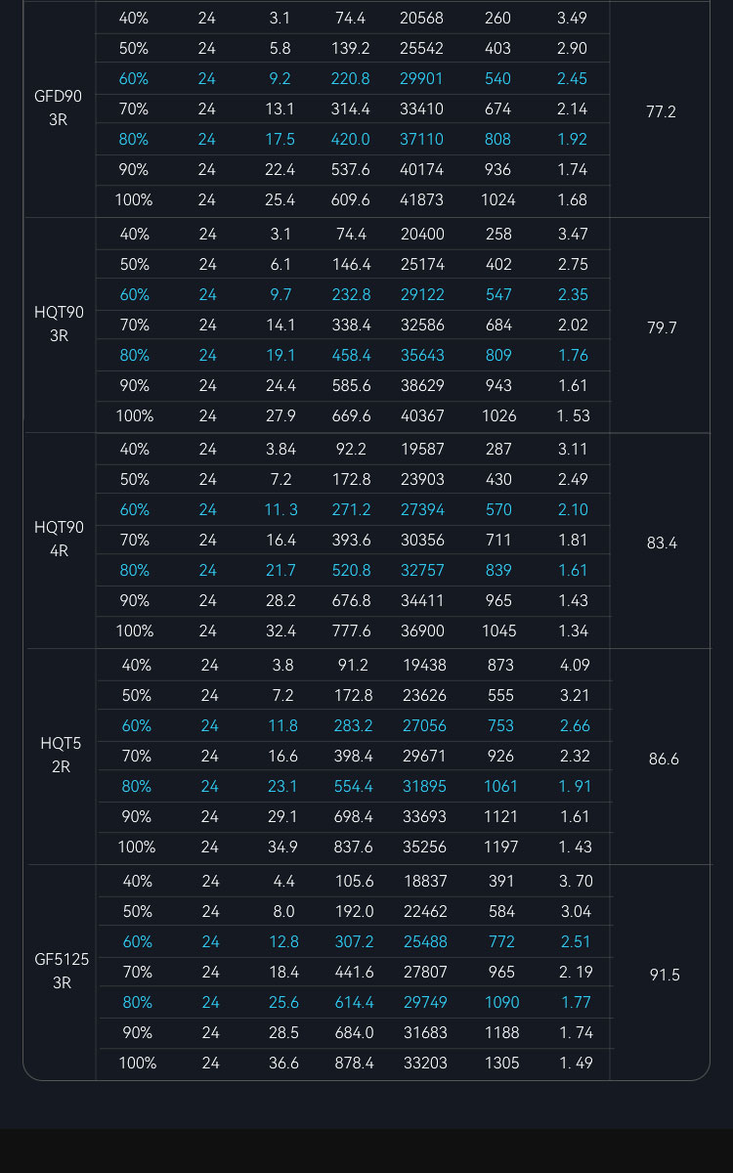Select the highlighted 1090 cell
733x1173 pixels.
point(502,1002)
